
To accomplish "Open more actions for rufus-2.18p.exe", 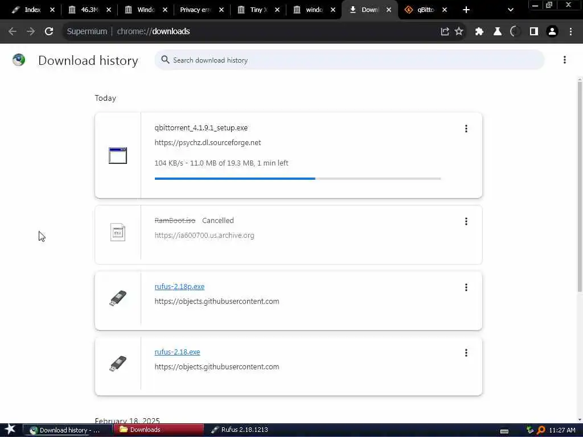I will 466,287.
